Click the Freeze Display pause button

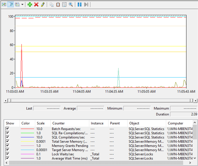point(79,5)
